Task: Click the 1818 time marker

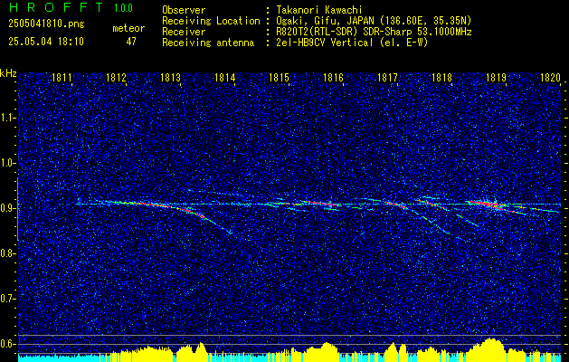Action: tap(442, 77)
